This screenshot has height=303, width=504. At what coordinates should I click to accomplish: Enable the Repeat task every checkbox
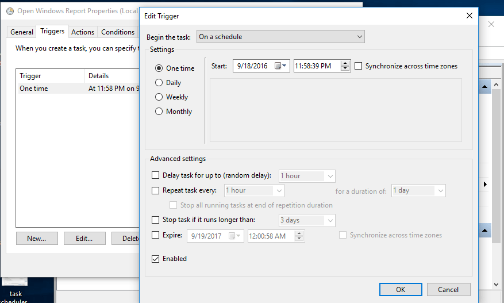(x=155, y=190)
